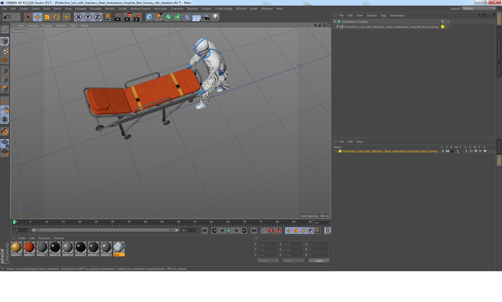Select the Live Selection tool
The image size is (502, 302).
pyautogui.click(x=28, y=17)
